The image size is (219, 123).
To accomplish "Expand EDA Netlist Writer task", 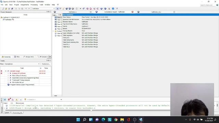I will pyautogui.click(x=8, y=82).
